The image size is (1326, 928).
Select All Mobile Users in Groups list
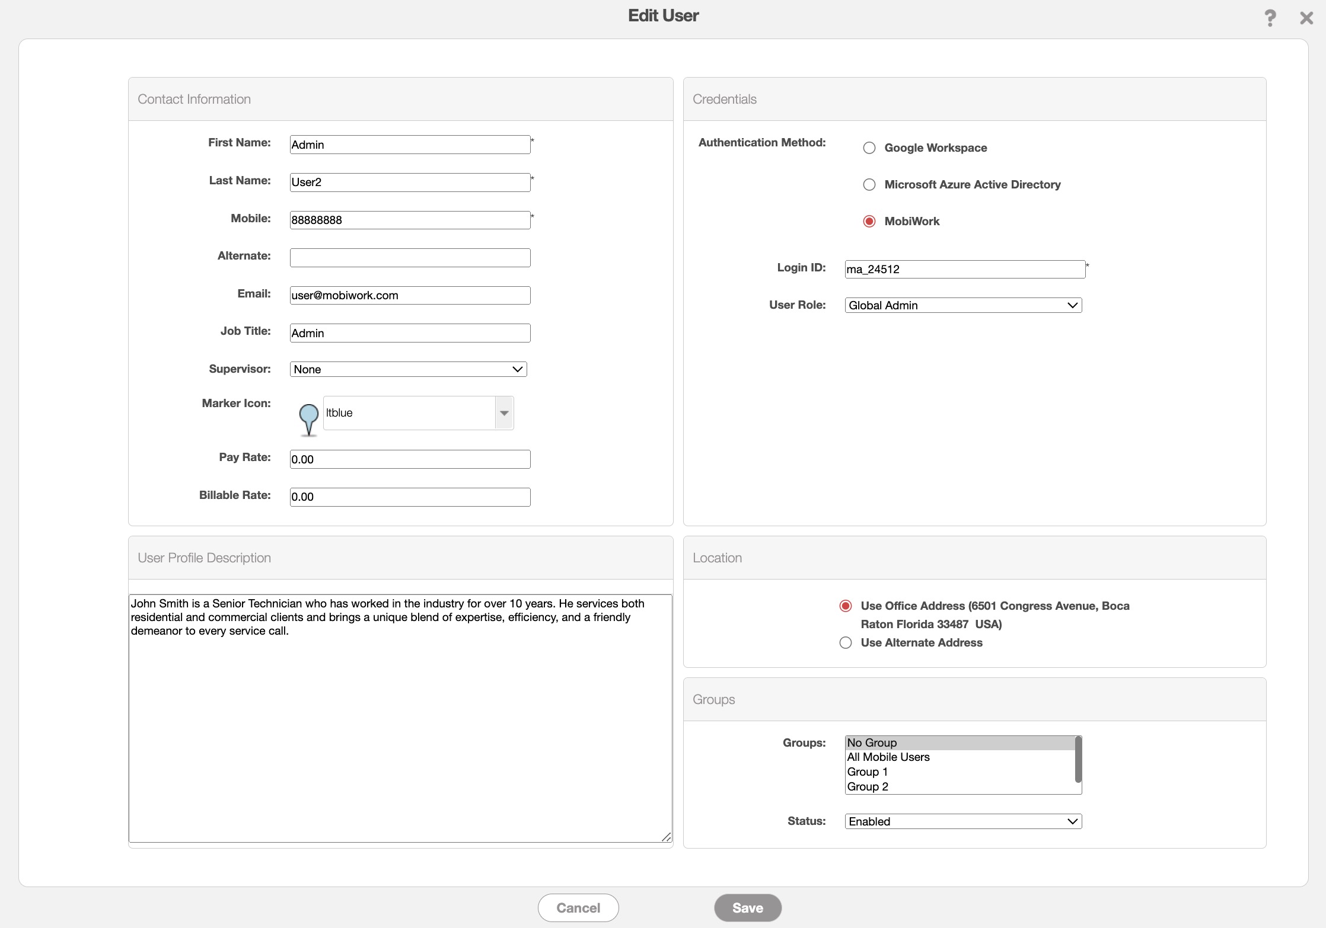pos(888,757)
